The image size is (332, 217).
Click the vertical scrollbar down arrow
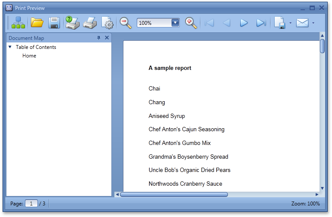pos(322,188)
